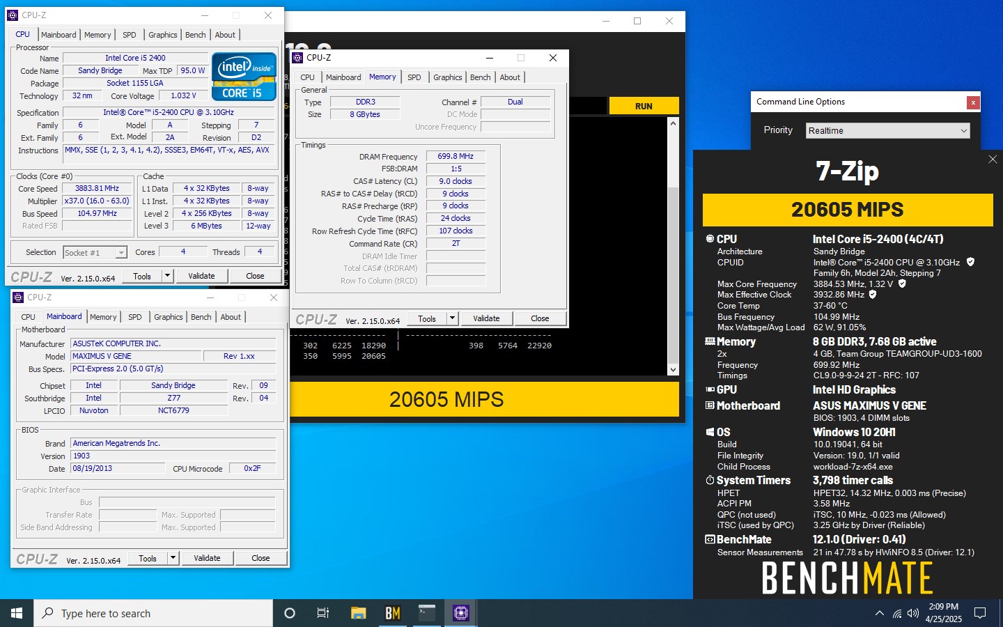Select CPU tab in the Mainboard CPU-Z window
The width and height of the screenshot is (1003, 627).
pyautogui.click(x=29, y=317)
